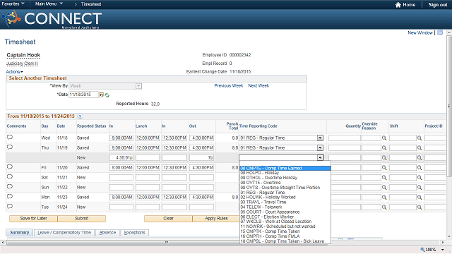Click the horizontal scrollbar thumb
The image size is (452, 254).
coord(167,243)
